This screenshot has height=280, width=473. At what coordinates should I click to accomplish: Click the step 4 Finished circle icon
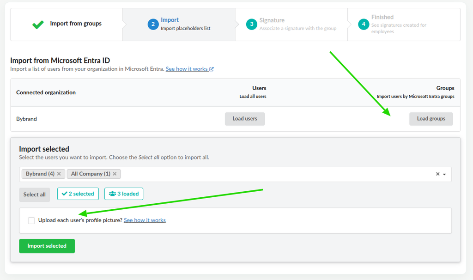pos(364,24)
